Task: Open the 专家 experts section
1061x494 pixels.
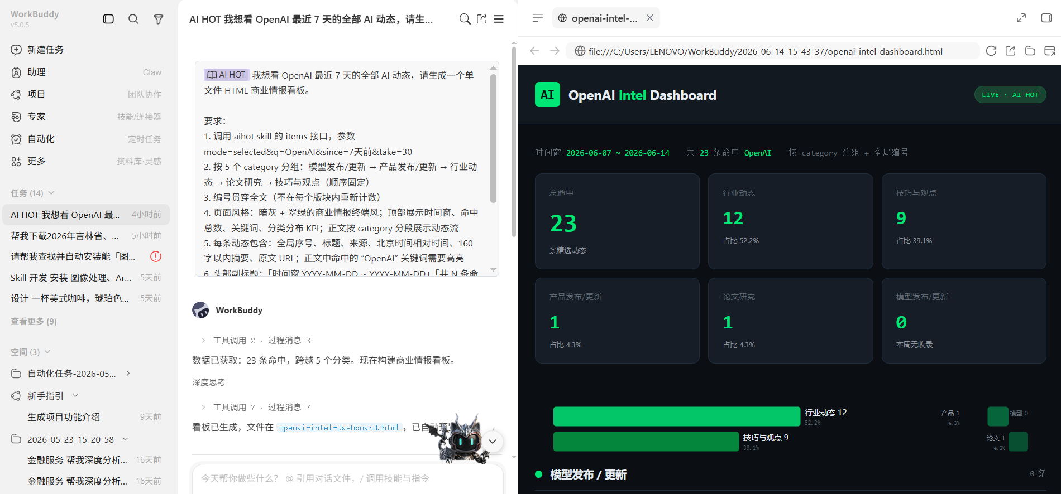Action: 86,117
